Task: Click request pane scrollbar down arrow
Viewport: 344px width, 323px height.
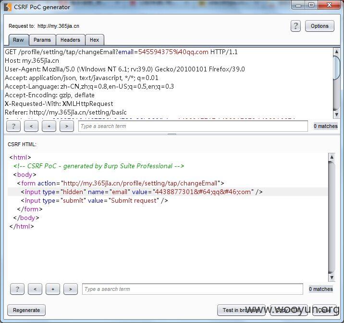Action: coord(336,114)
